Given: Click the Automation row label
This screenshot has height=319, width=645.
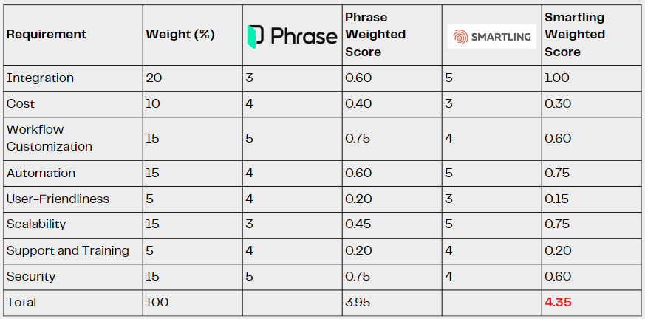Looking at the screenshot, I should [x=41, y=174].
